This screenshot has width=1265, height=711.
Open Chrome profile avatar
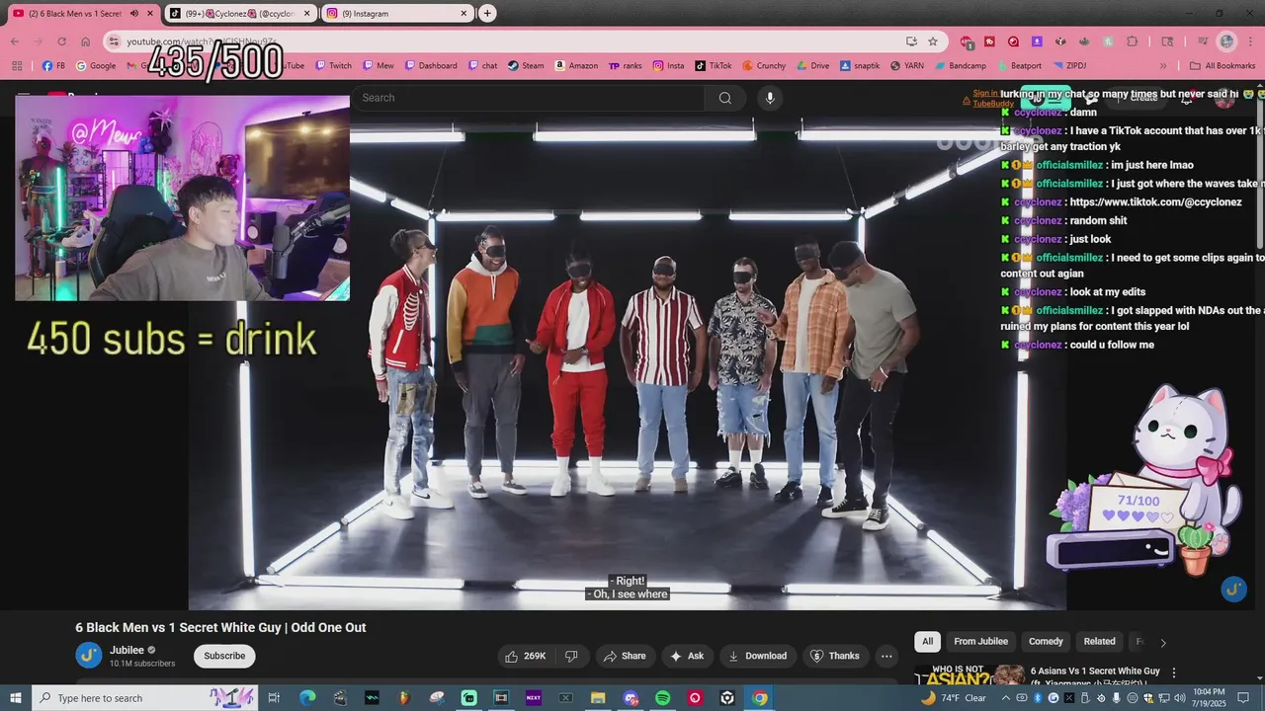(x=1227, y=41)
